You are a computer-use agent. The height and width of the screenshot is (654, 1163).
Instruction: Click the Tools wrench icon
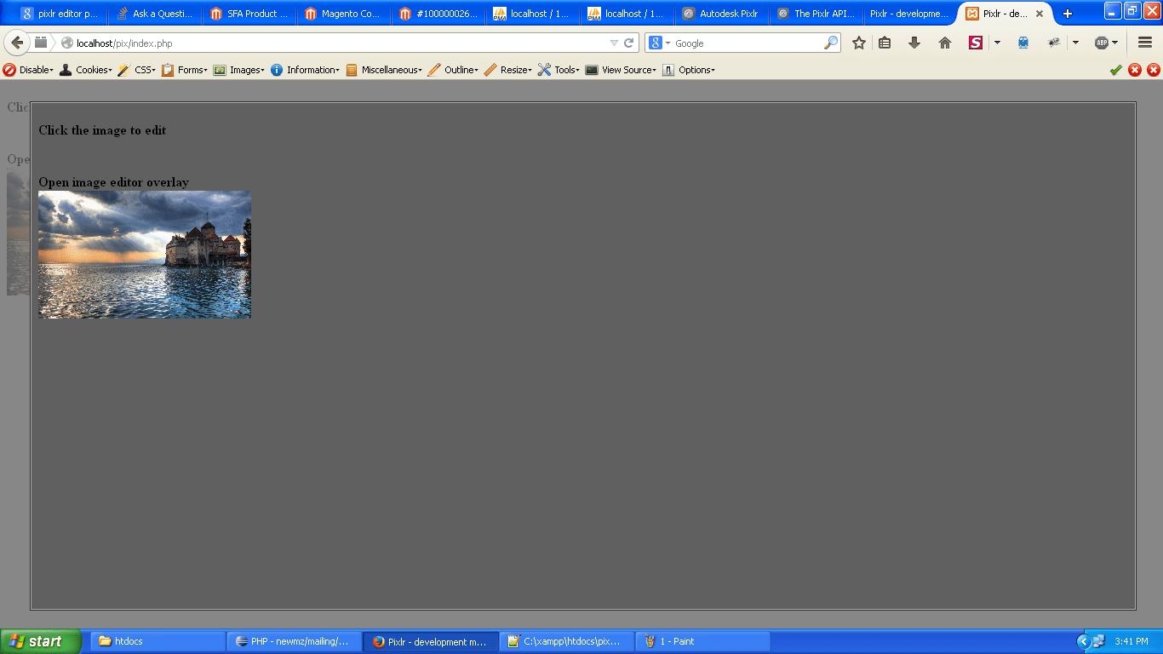coord(542,70)
